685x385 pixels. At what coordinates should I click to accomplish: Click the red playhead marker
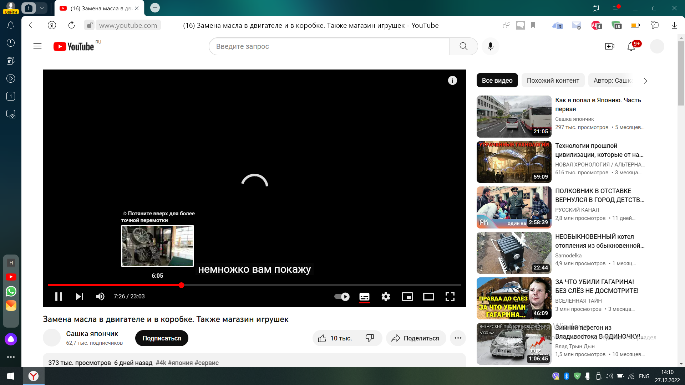coord(181,285)
